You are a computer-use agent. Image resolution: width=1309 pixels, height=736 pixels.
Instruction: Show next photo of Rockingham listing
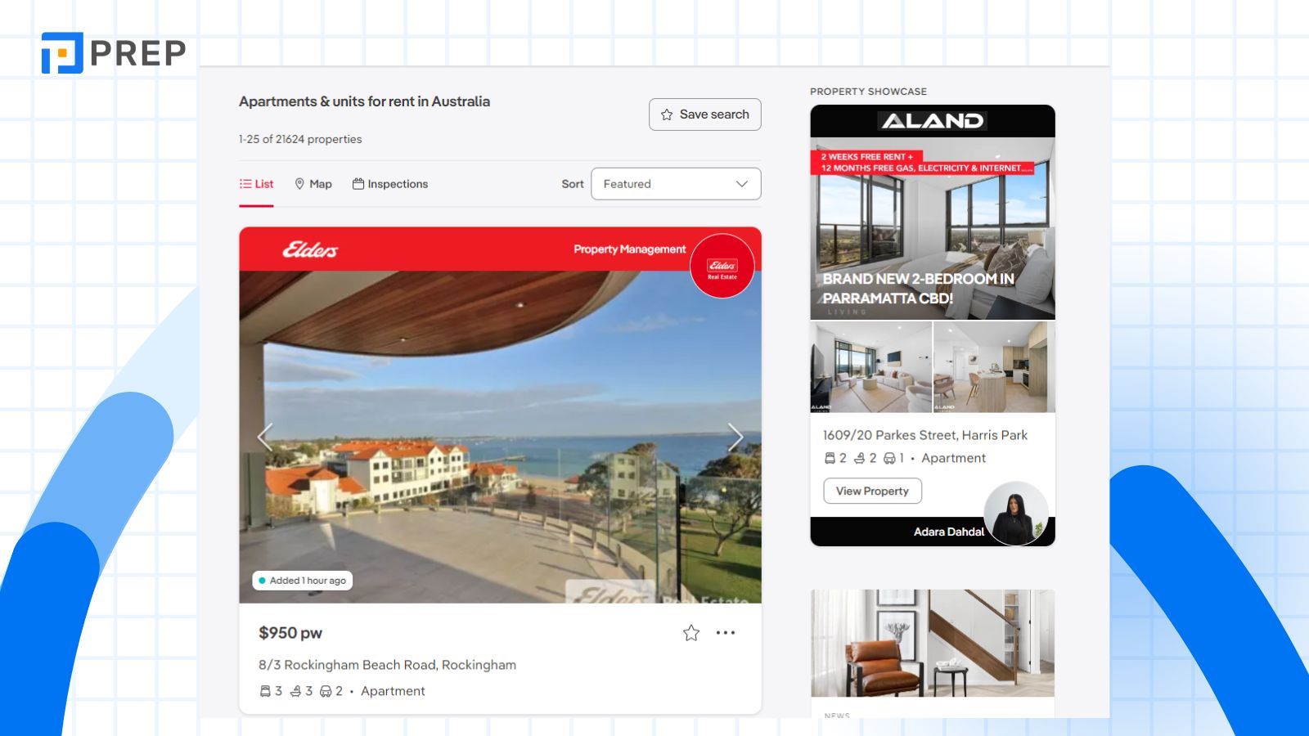click(x=735, y=437)
